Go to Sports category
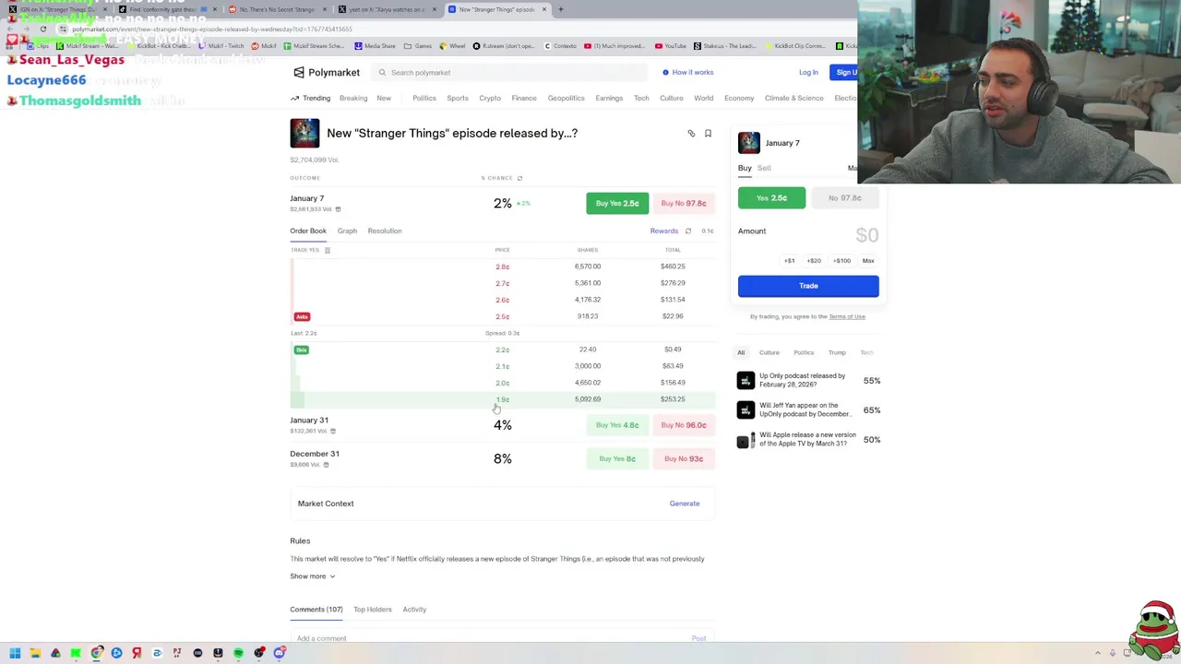 tap(458, 98)
